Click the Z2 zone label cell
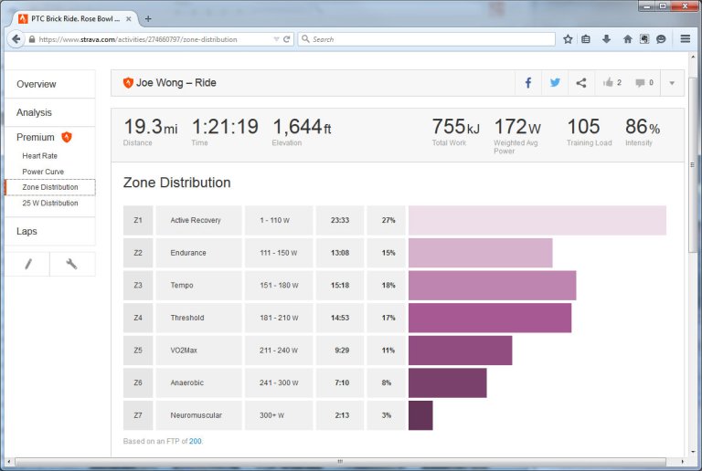Viewport: 702px width, 471px height. tap(138, 253)
